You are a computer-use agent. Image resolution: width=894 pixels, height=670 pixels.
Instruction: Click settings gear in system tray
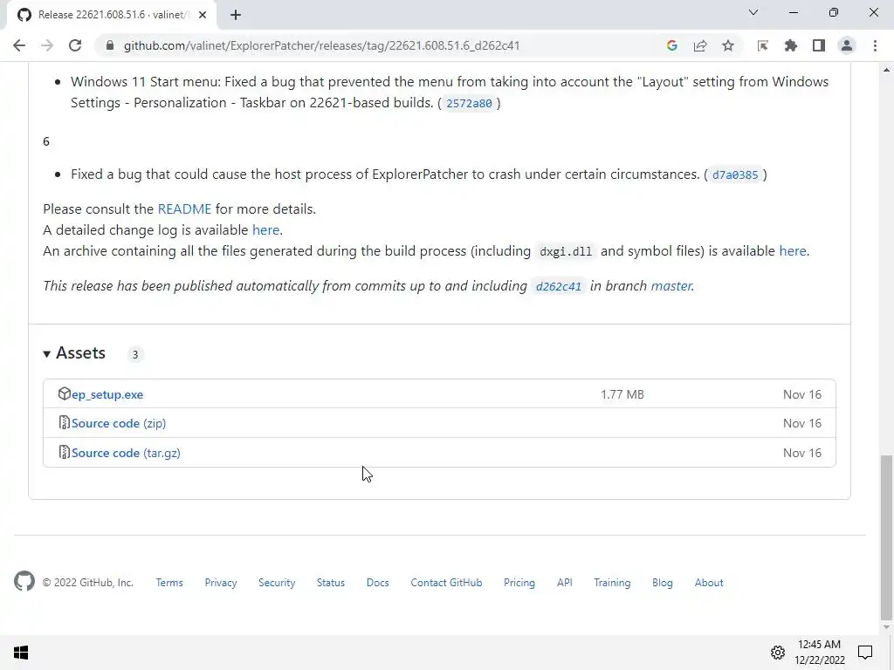(778, 653)
